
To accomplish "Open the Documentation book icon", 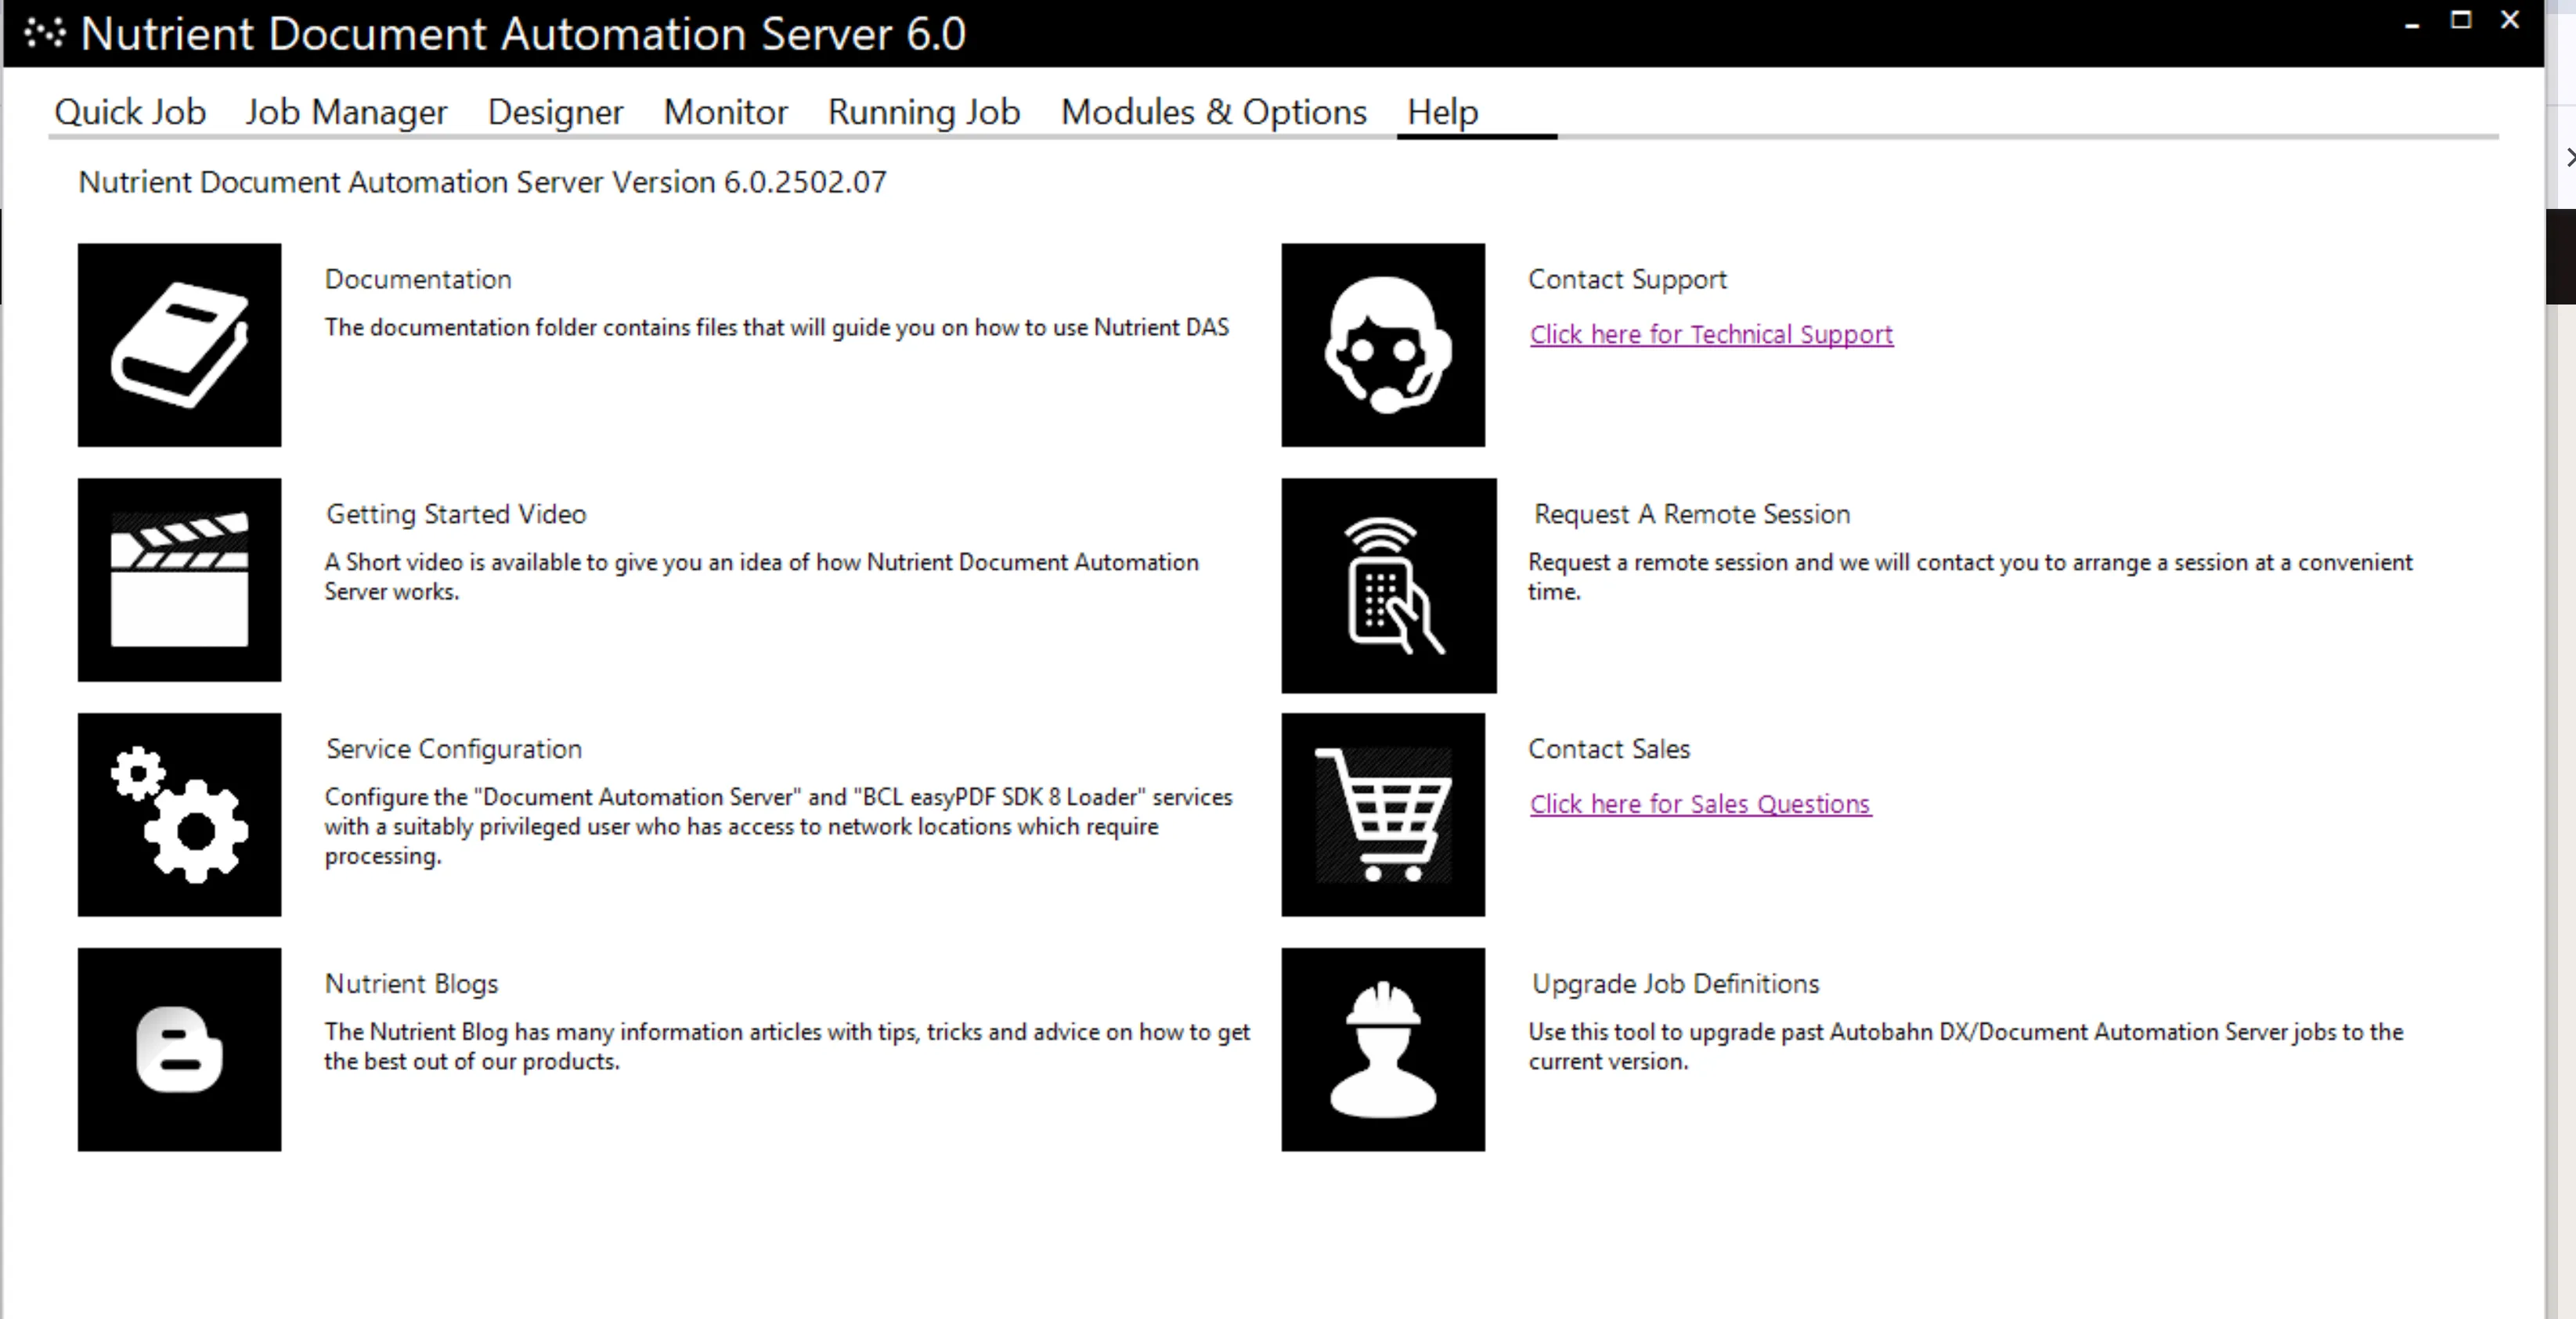I will click(x=179, y=344).
